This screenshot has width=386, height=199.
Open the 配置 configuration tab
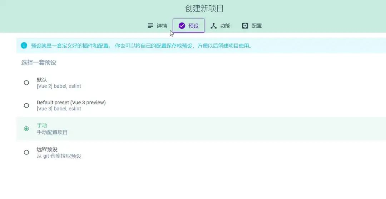pos(252,26)
